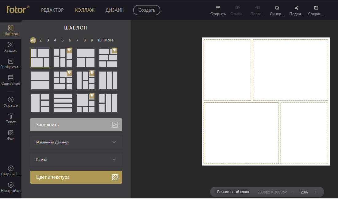Select the All template filter
Image resolution: width=338 pixels, height=199 pixels.
click(x=33, y=40)
